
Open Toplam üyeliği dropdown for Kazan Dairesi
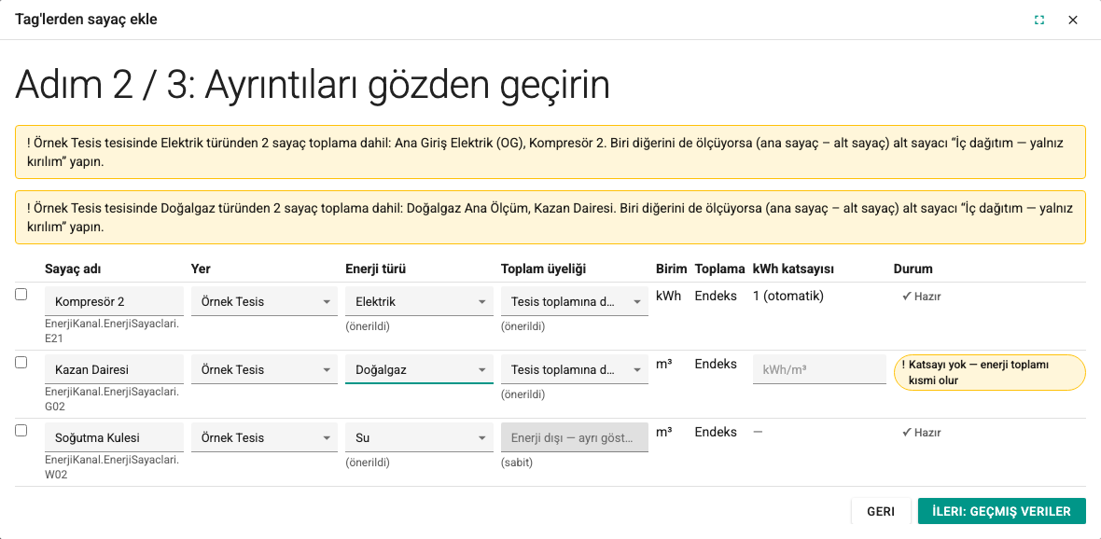tap(575, 369)
